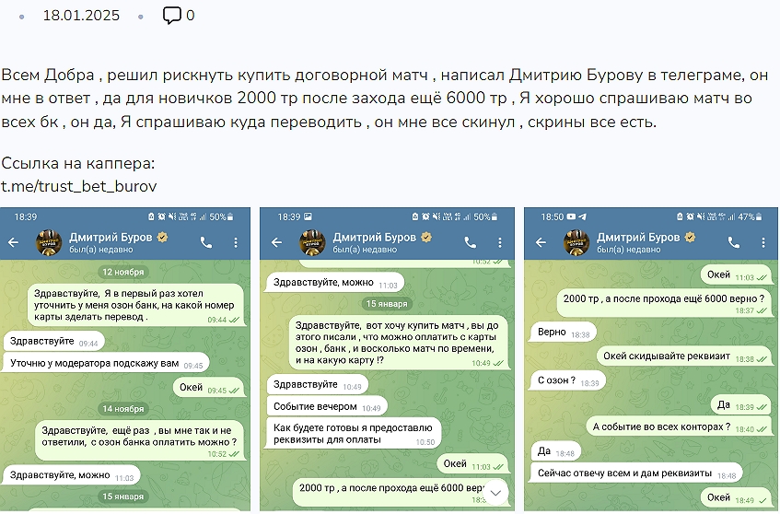Click the t.me/trust_bet_burov link text

78,186
